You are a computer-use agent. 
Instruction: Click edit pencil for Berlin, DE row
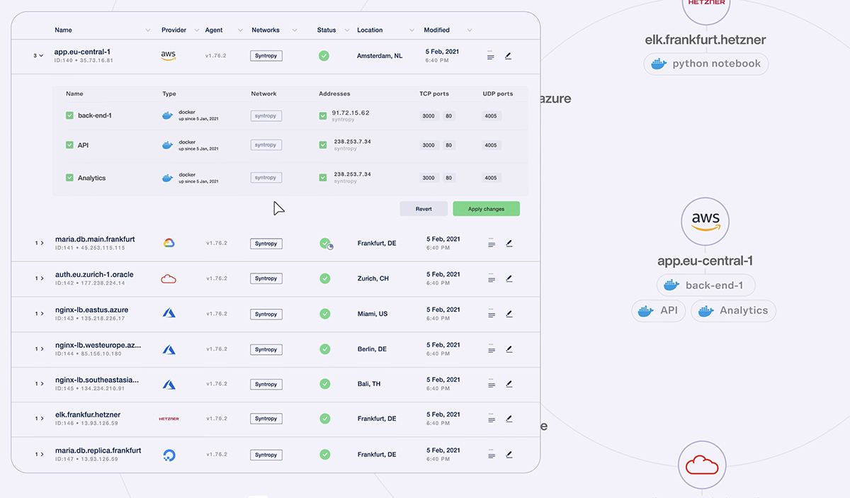click(x=509, y=349)
